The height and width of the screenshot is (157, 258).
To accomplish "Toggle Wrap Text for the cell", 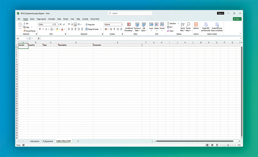I will pyautogui.click(x=90, y=25).
